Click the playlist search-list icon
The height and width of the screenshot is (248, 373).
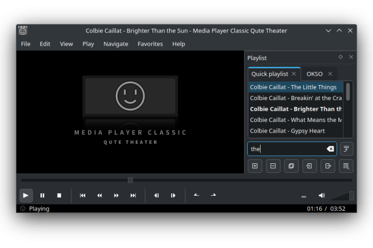coord(346,166)
